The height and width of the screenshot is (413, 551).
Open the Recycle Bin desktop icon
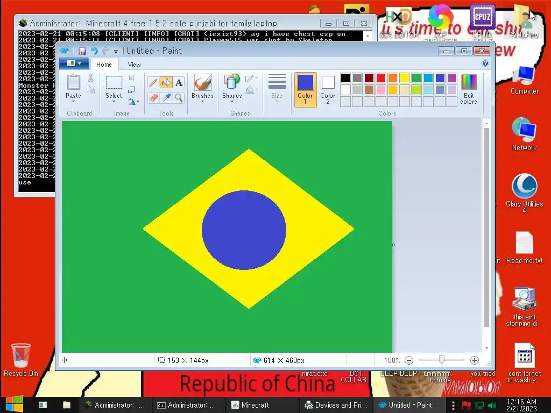pyautogui.click(x=21, y=360)
